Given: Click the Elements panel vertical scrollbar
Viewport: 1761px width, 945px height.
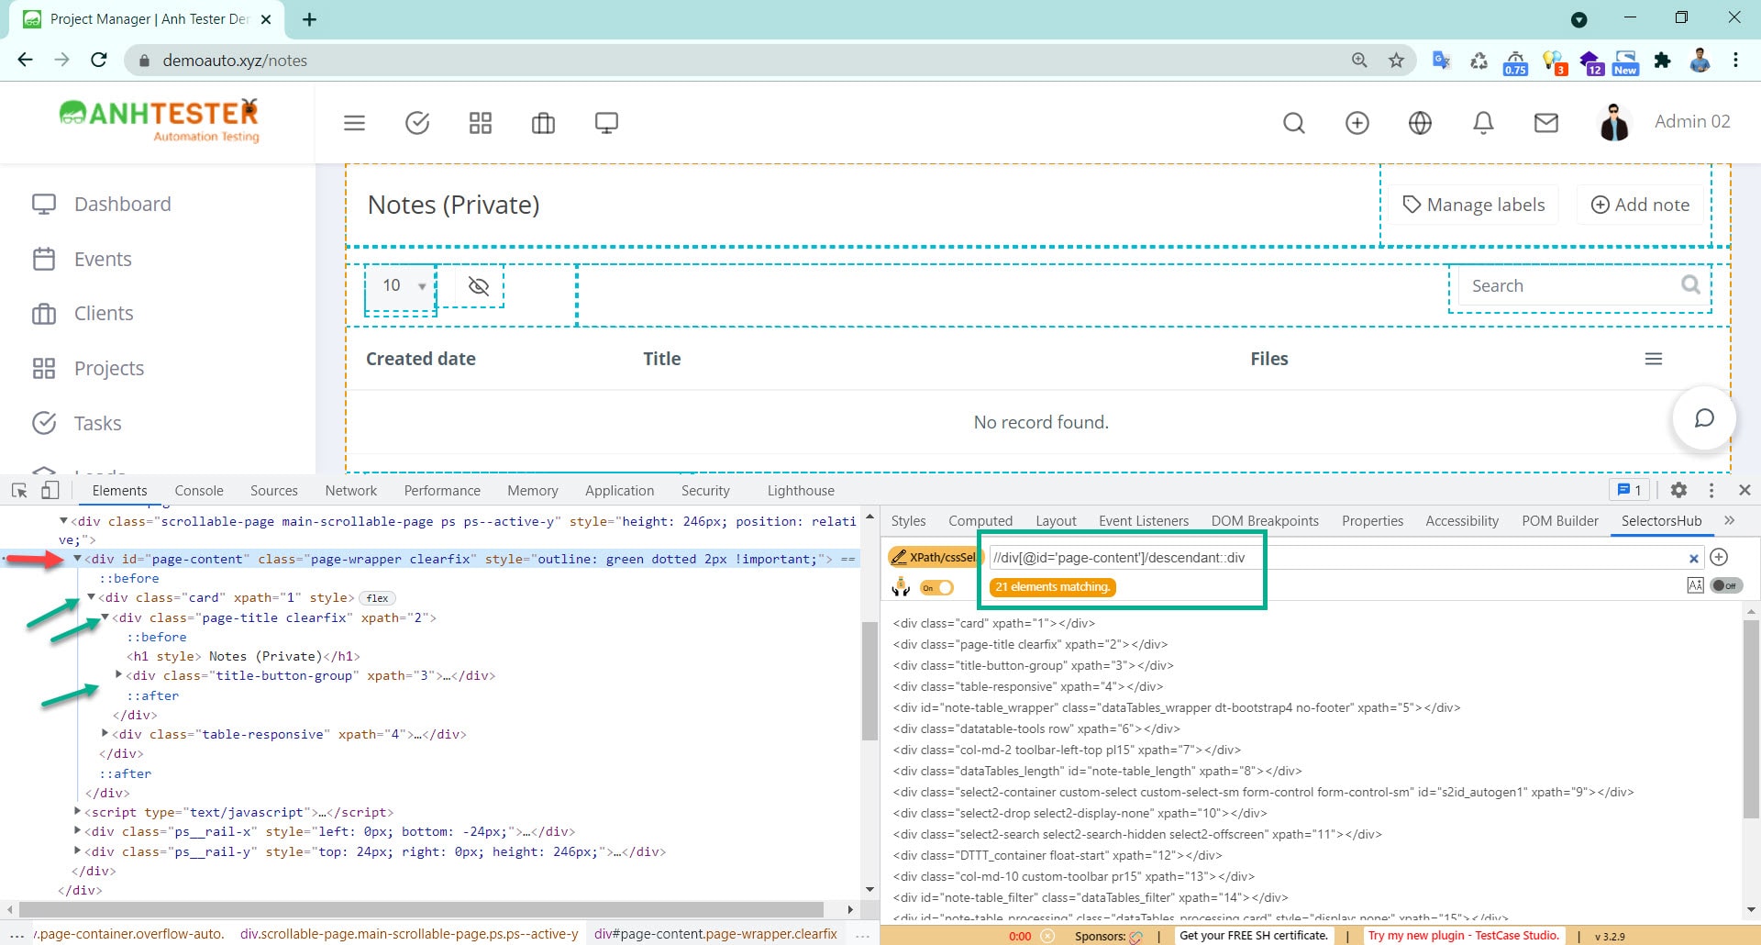Looking at the screenshot, I should tap(869, 681).
